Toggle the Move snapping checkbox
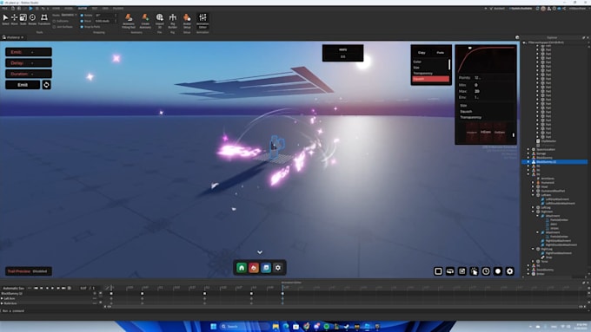Image resolution: width=591 pixels, height=332 pixels. click(x=82, y=21)
